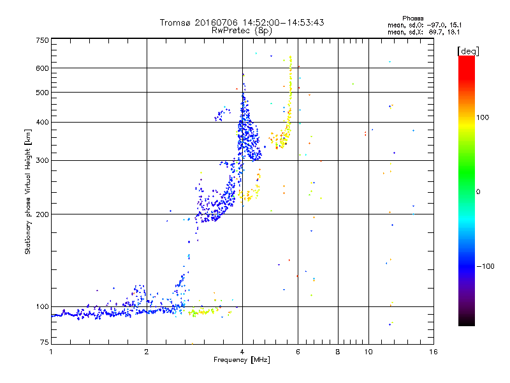The height and width of the screenshot is (383, 510).
Task: Click the '100' colorbar tick label
Action: (x=483, y=117)
